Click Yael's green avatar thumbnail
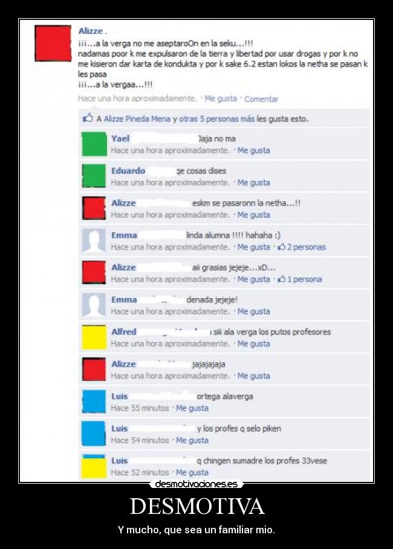 pyautogui.click(x=94, y=144)
